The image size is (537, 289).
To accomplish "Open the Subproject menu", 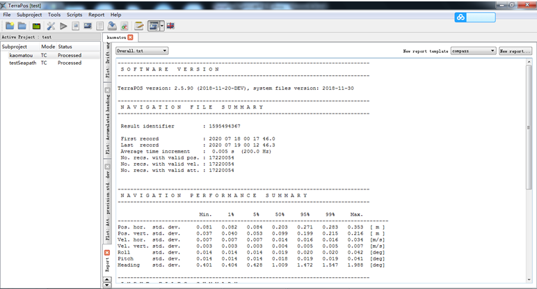I will click(x=29, y=15).
